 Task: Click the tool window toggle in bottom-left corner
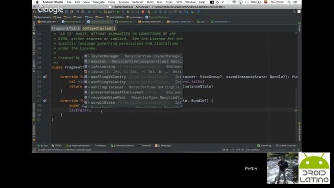tap(34, 150)
